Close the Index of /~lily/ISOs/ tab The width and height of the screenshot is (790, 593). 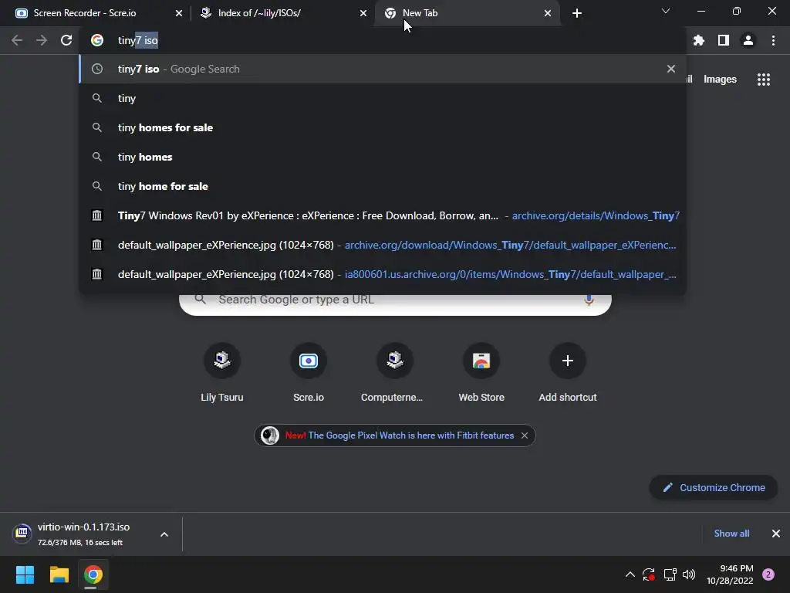click(363, 13)
